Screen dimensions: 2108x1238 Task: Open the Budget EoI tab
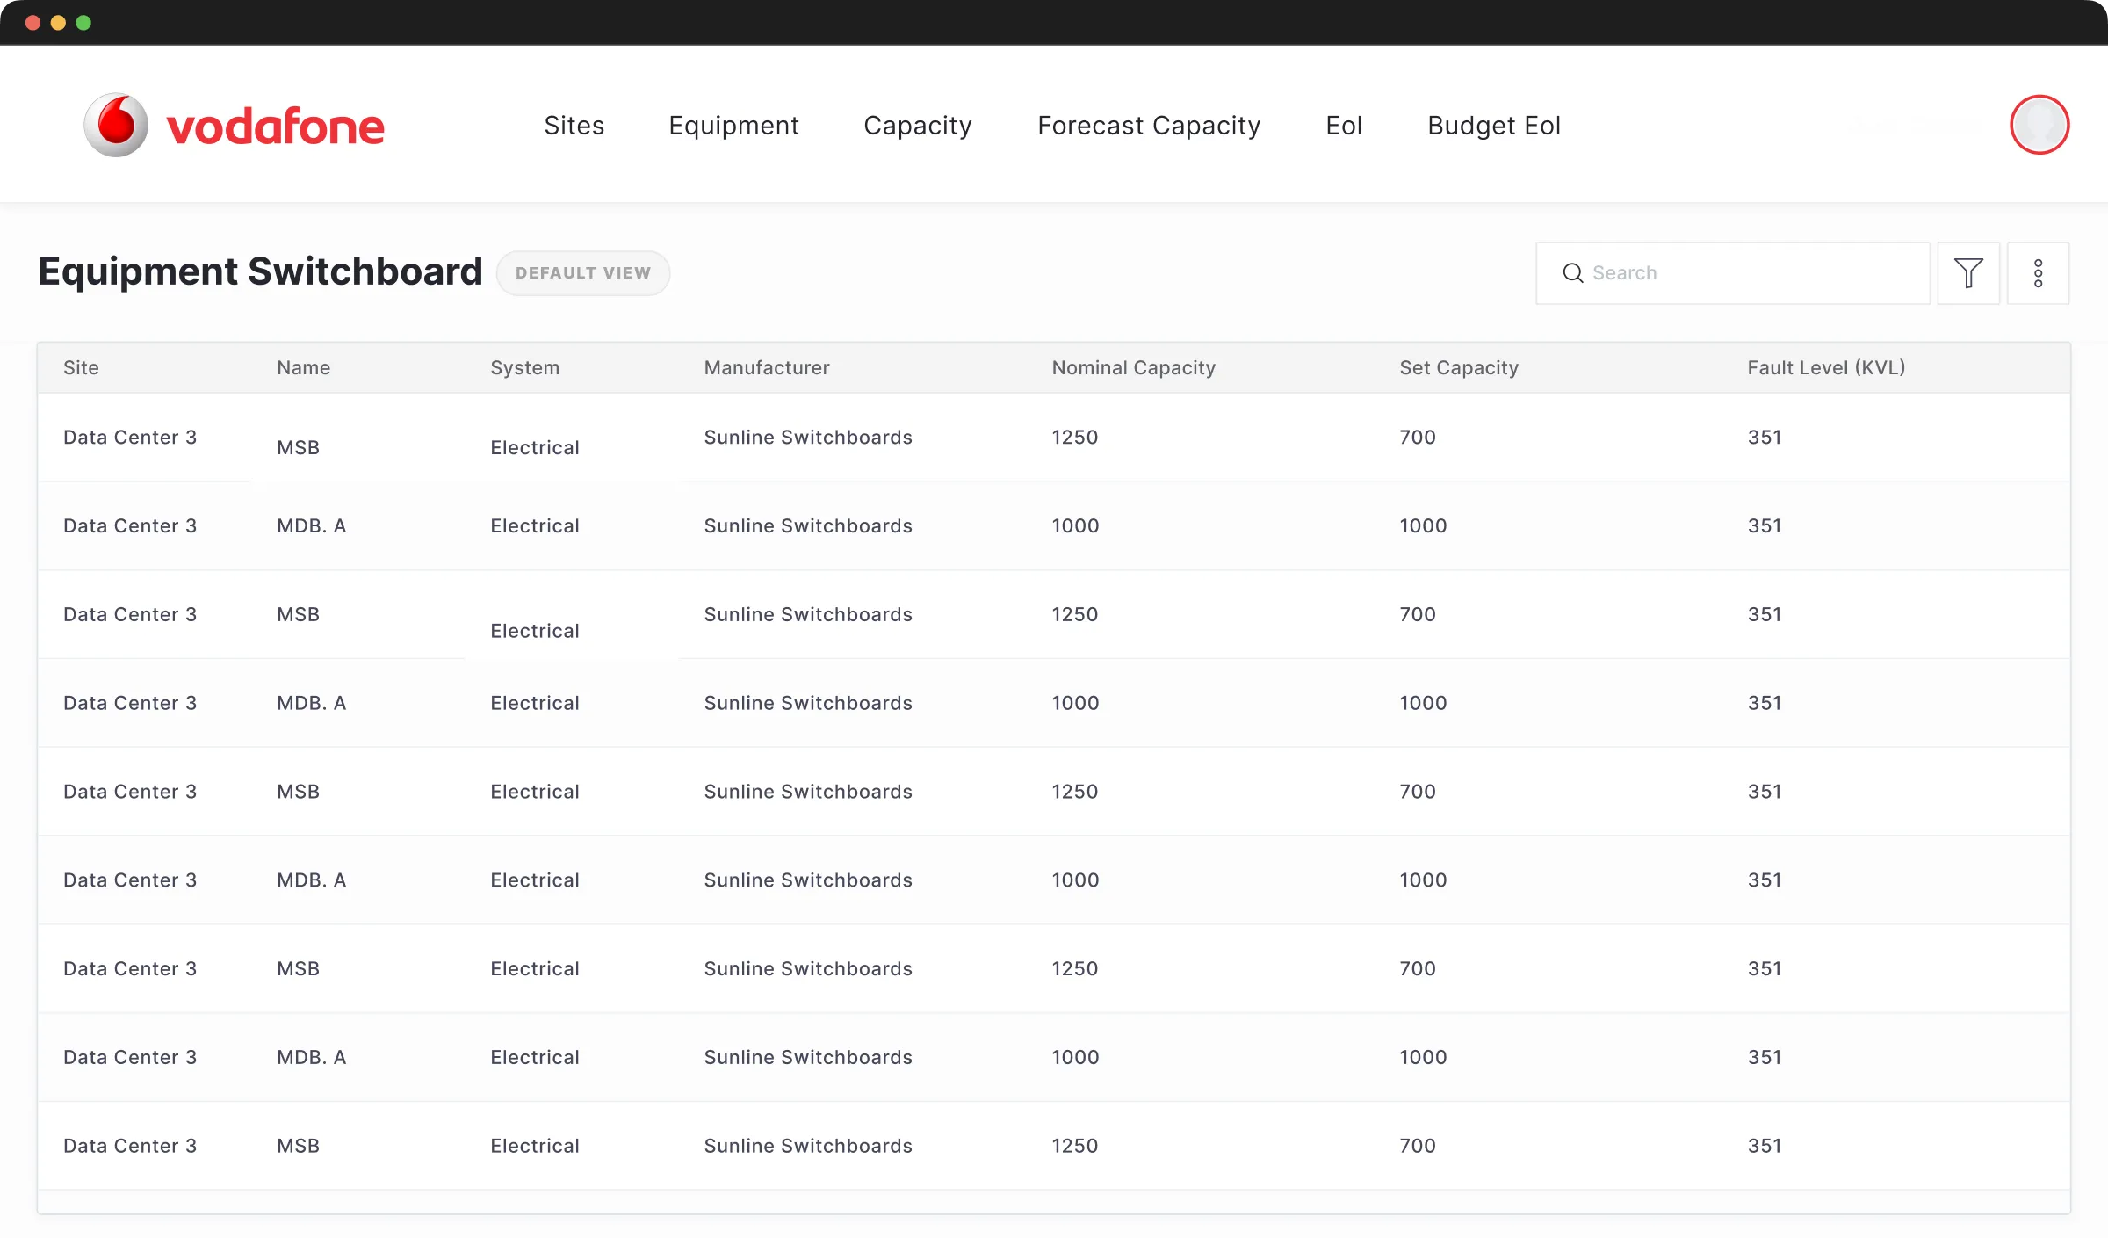[x=1493, y=126]
